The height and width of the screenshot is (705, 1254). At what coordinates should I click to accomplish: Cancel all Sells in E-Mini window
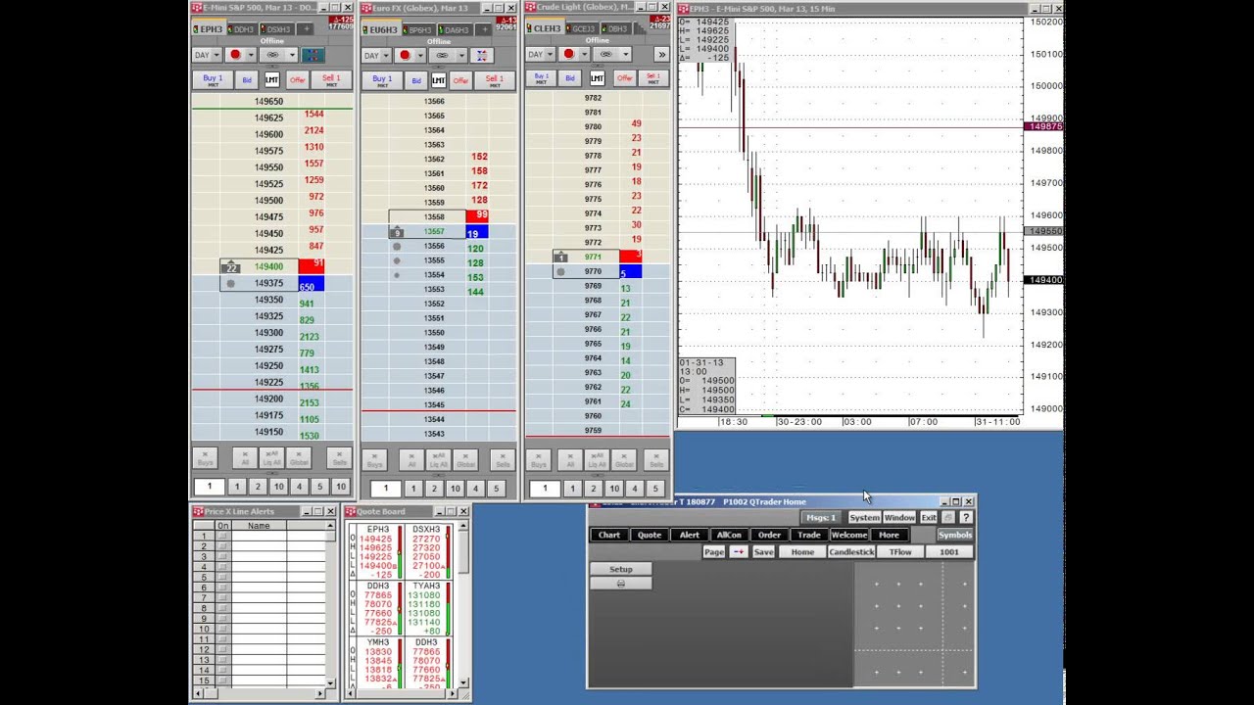[x=339, y=458]
